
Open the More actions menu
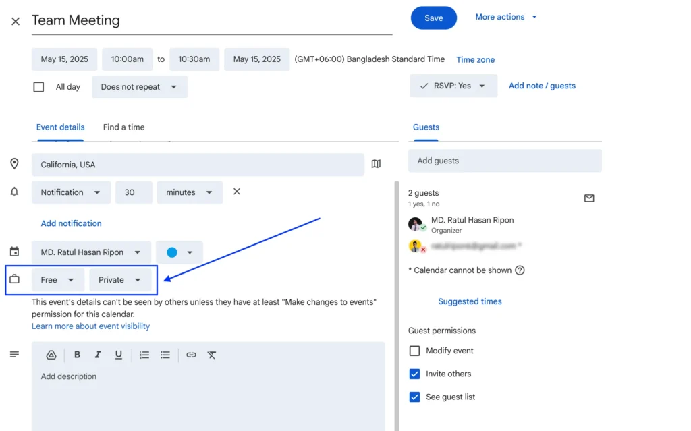506,17
